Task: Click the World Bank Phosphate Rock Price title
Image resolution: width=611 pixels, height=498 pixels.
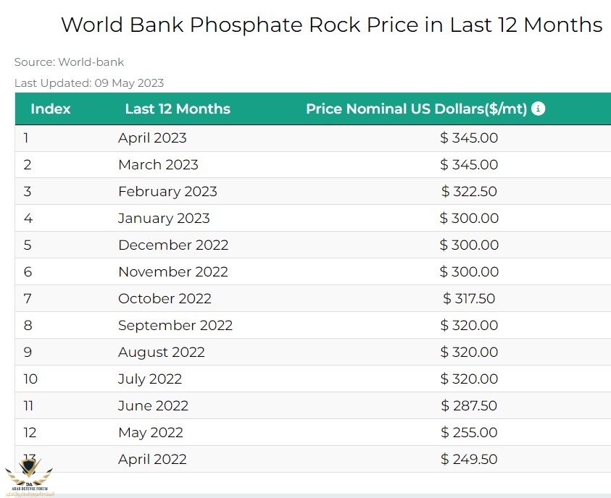Action: (x=332, y=25)
